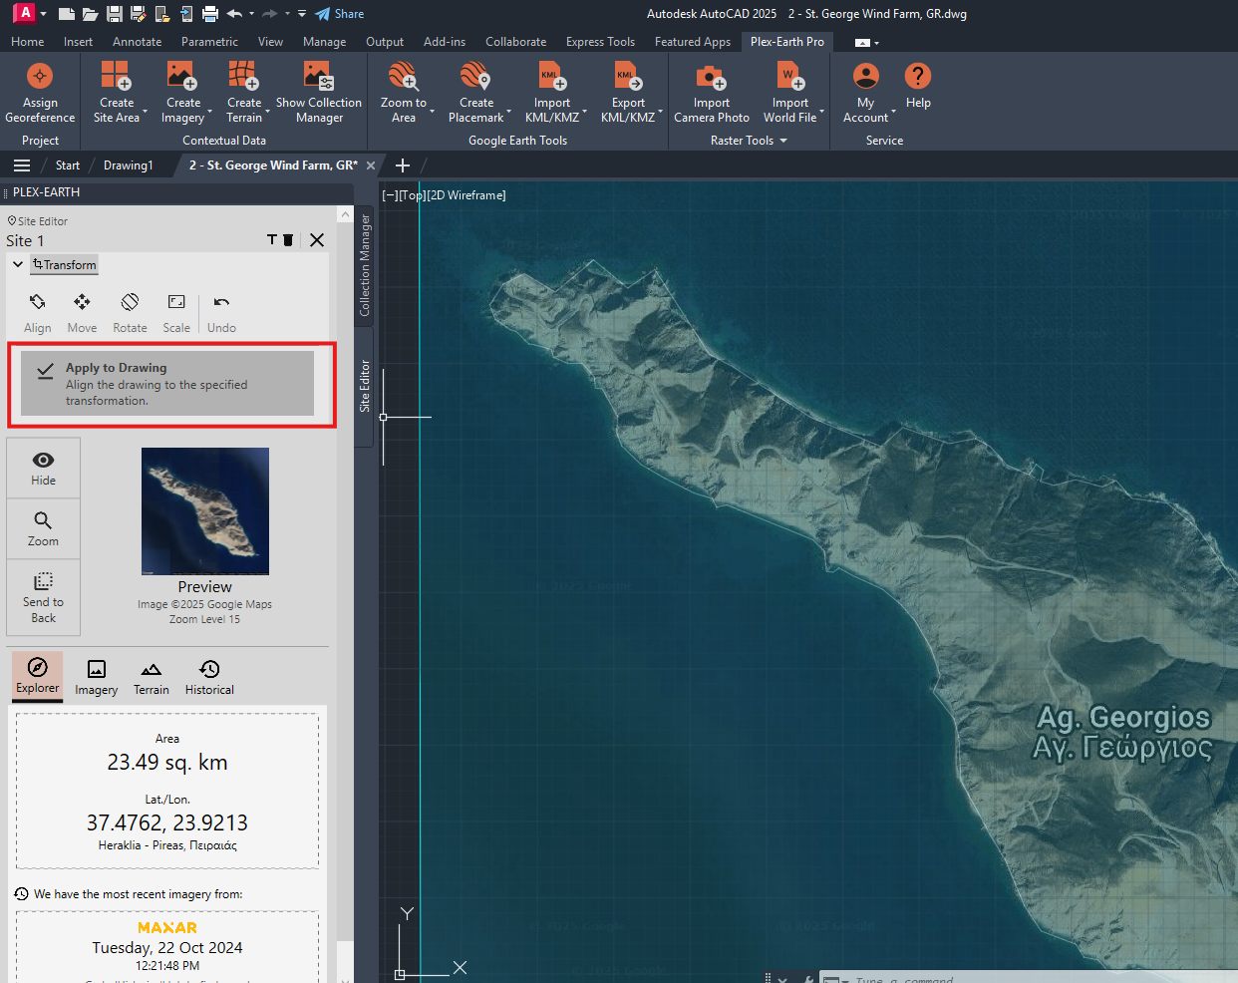Send the site imagery to back

(43, 597)
